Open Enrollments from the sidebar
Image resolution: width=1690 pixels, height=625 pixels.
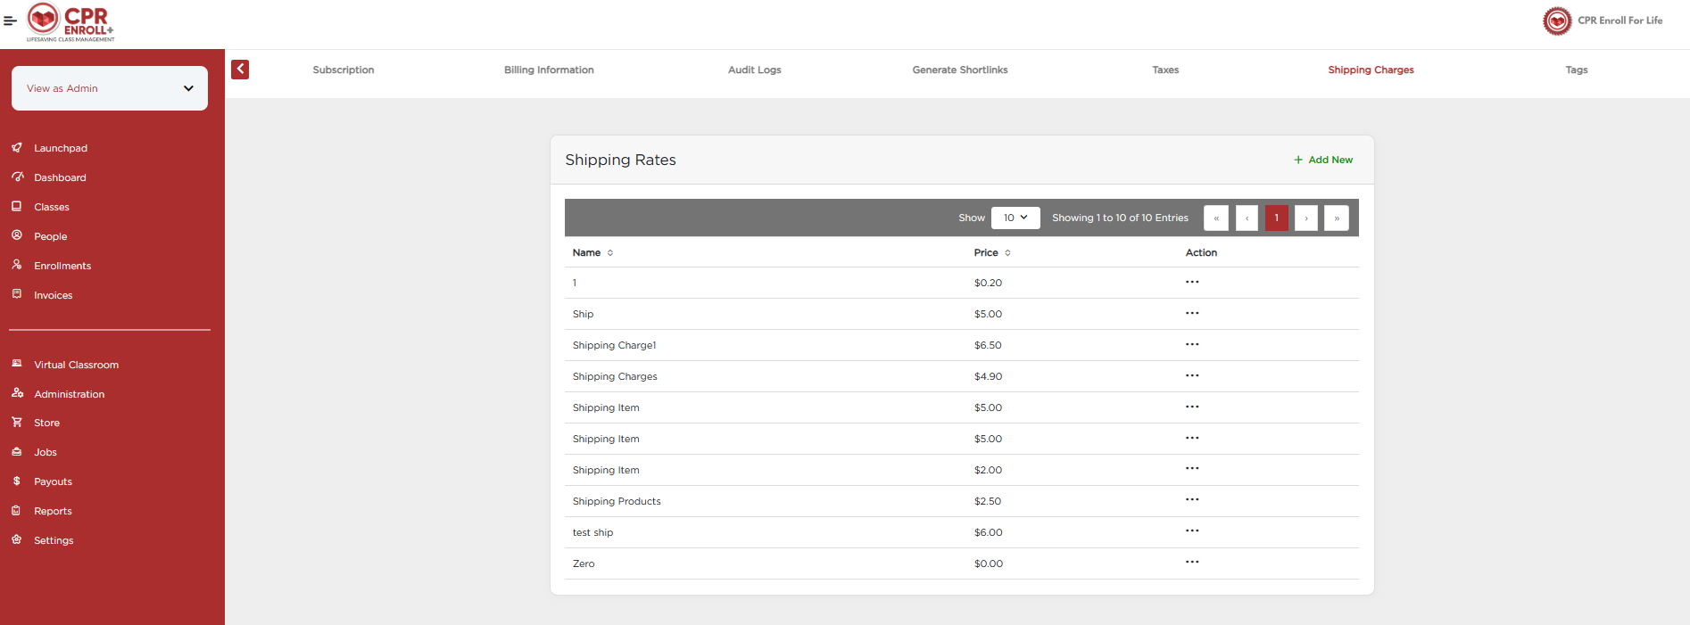(62, 266)
